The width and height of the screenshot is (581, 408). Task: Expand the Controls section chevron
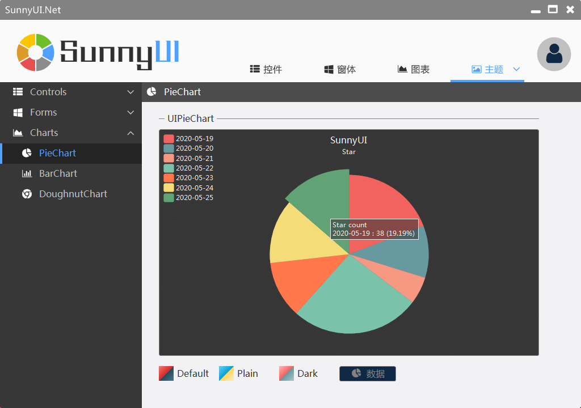click(130, 92)
